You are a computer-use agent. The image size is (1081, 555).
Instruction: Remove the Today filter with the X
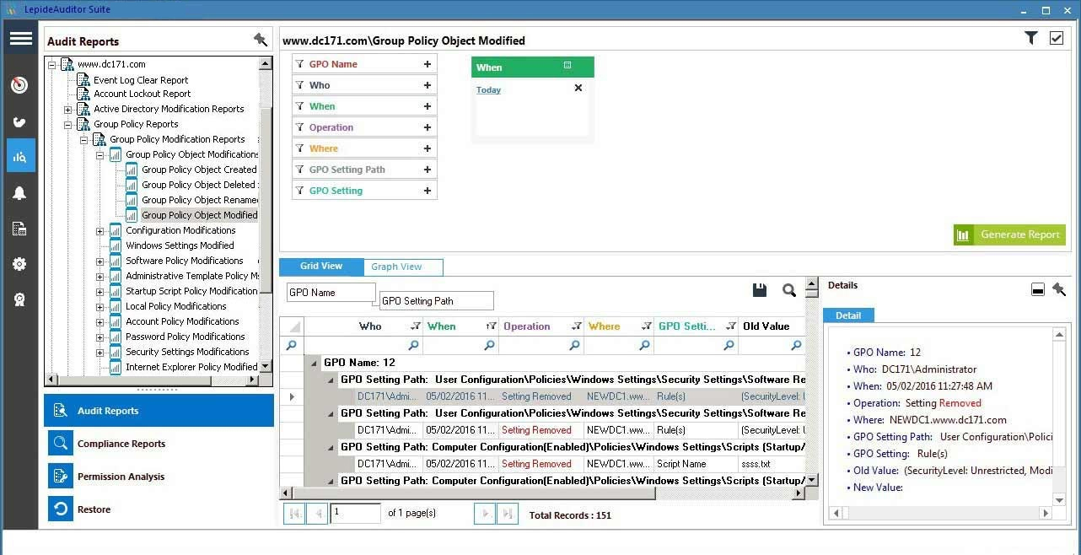pos(578,88)
